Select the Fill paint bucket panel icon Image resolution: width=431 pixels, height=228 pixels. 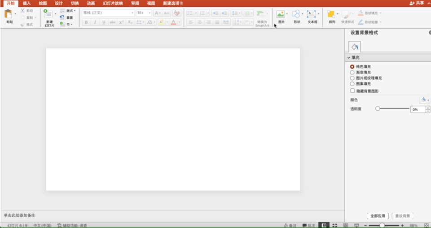[x=355, y=47]
